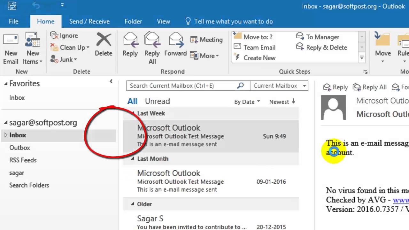Toggle Newest sort order
409x230 pixels.
click(x=282, y=102)
